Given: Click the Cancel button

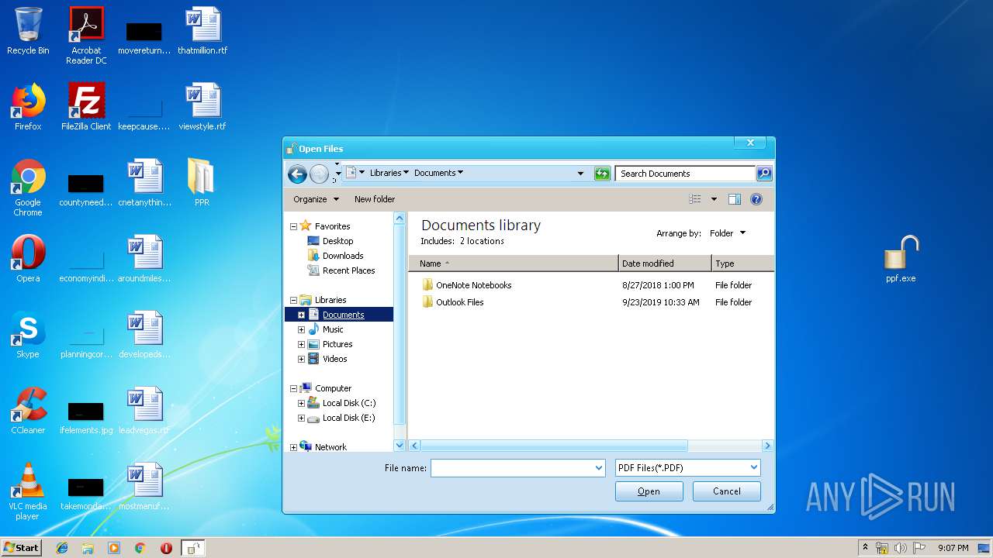Looking at the screenshot, I should 727,491.
